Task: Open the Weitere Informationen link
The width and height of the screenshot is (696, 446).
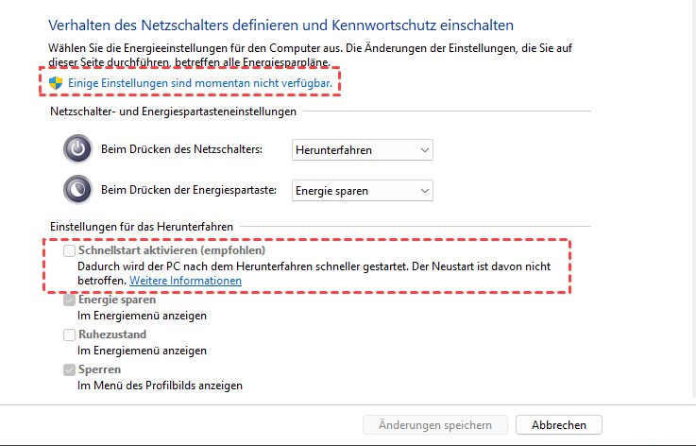Action: click(x=185, y=282)
